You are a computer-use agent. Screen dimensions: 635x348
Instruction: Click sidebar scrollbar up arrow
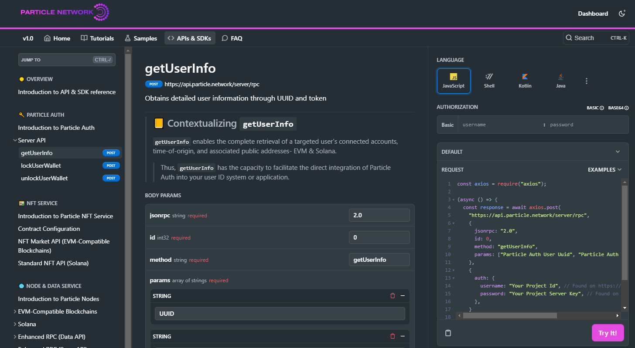(128, 50)
